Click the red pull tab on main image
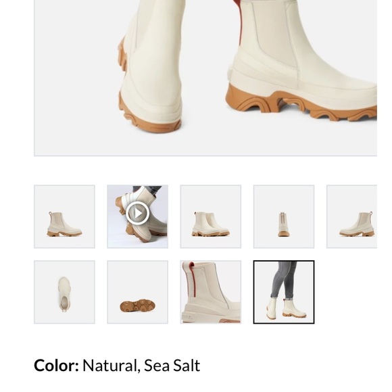The width and height of the screenshot is (392, 392). (x=237, y=20)
